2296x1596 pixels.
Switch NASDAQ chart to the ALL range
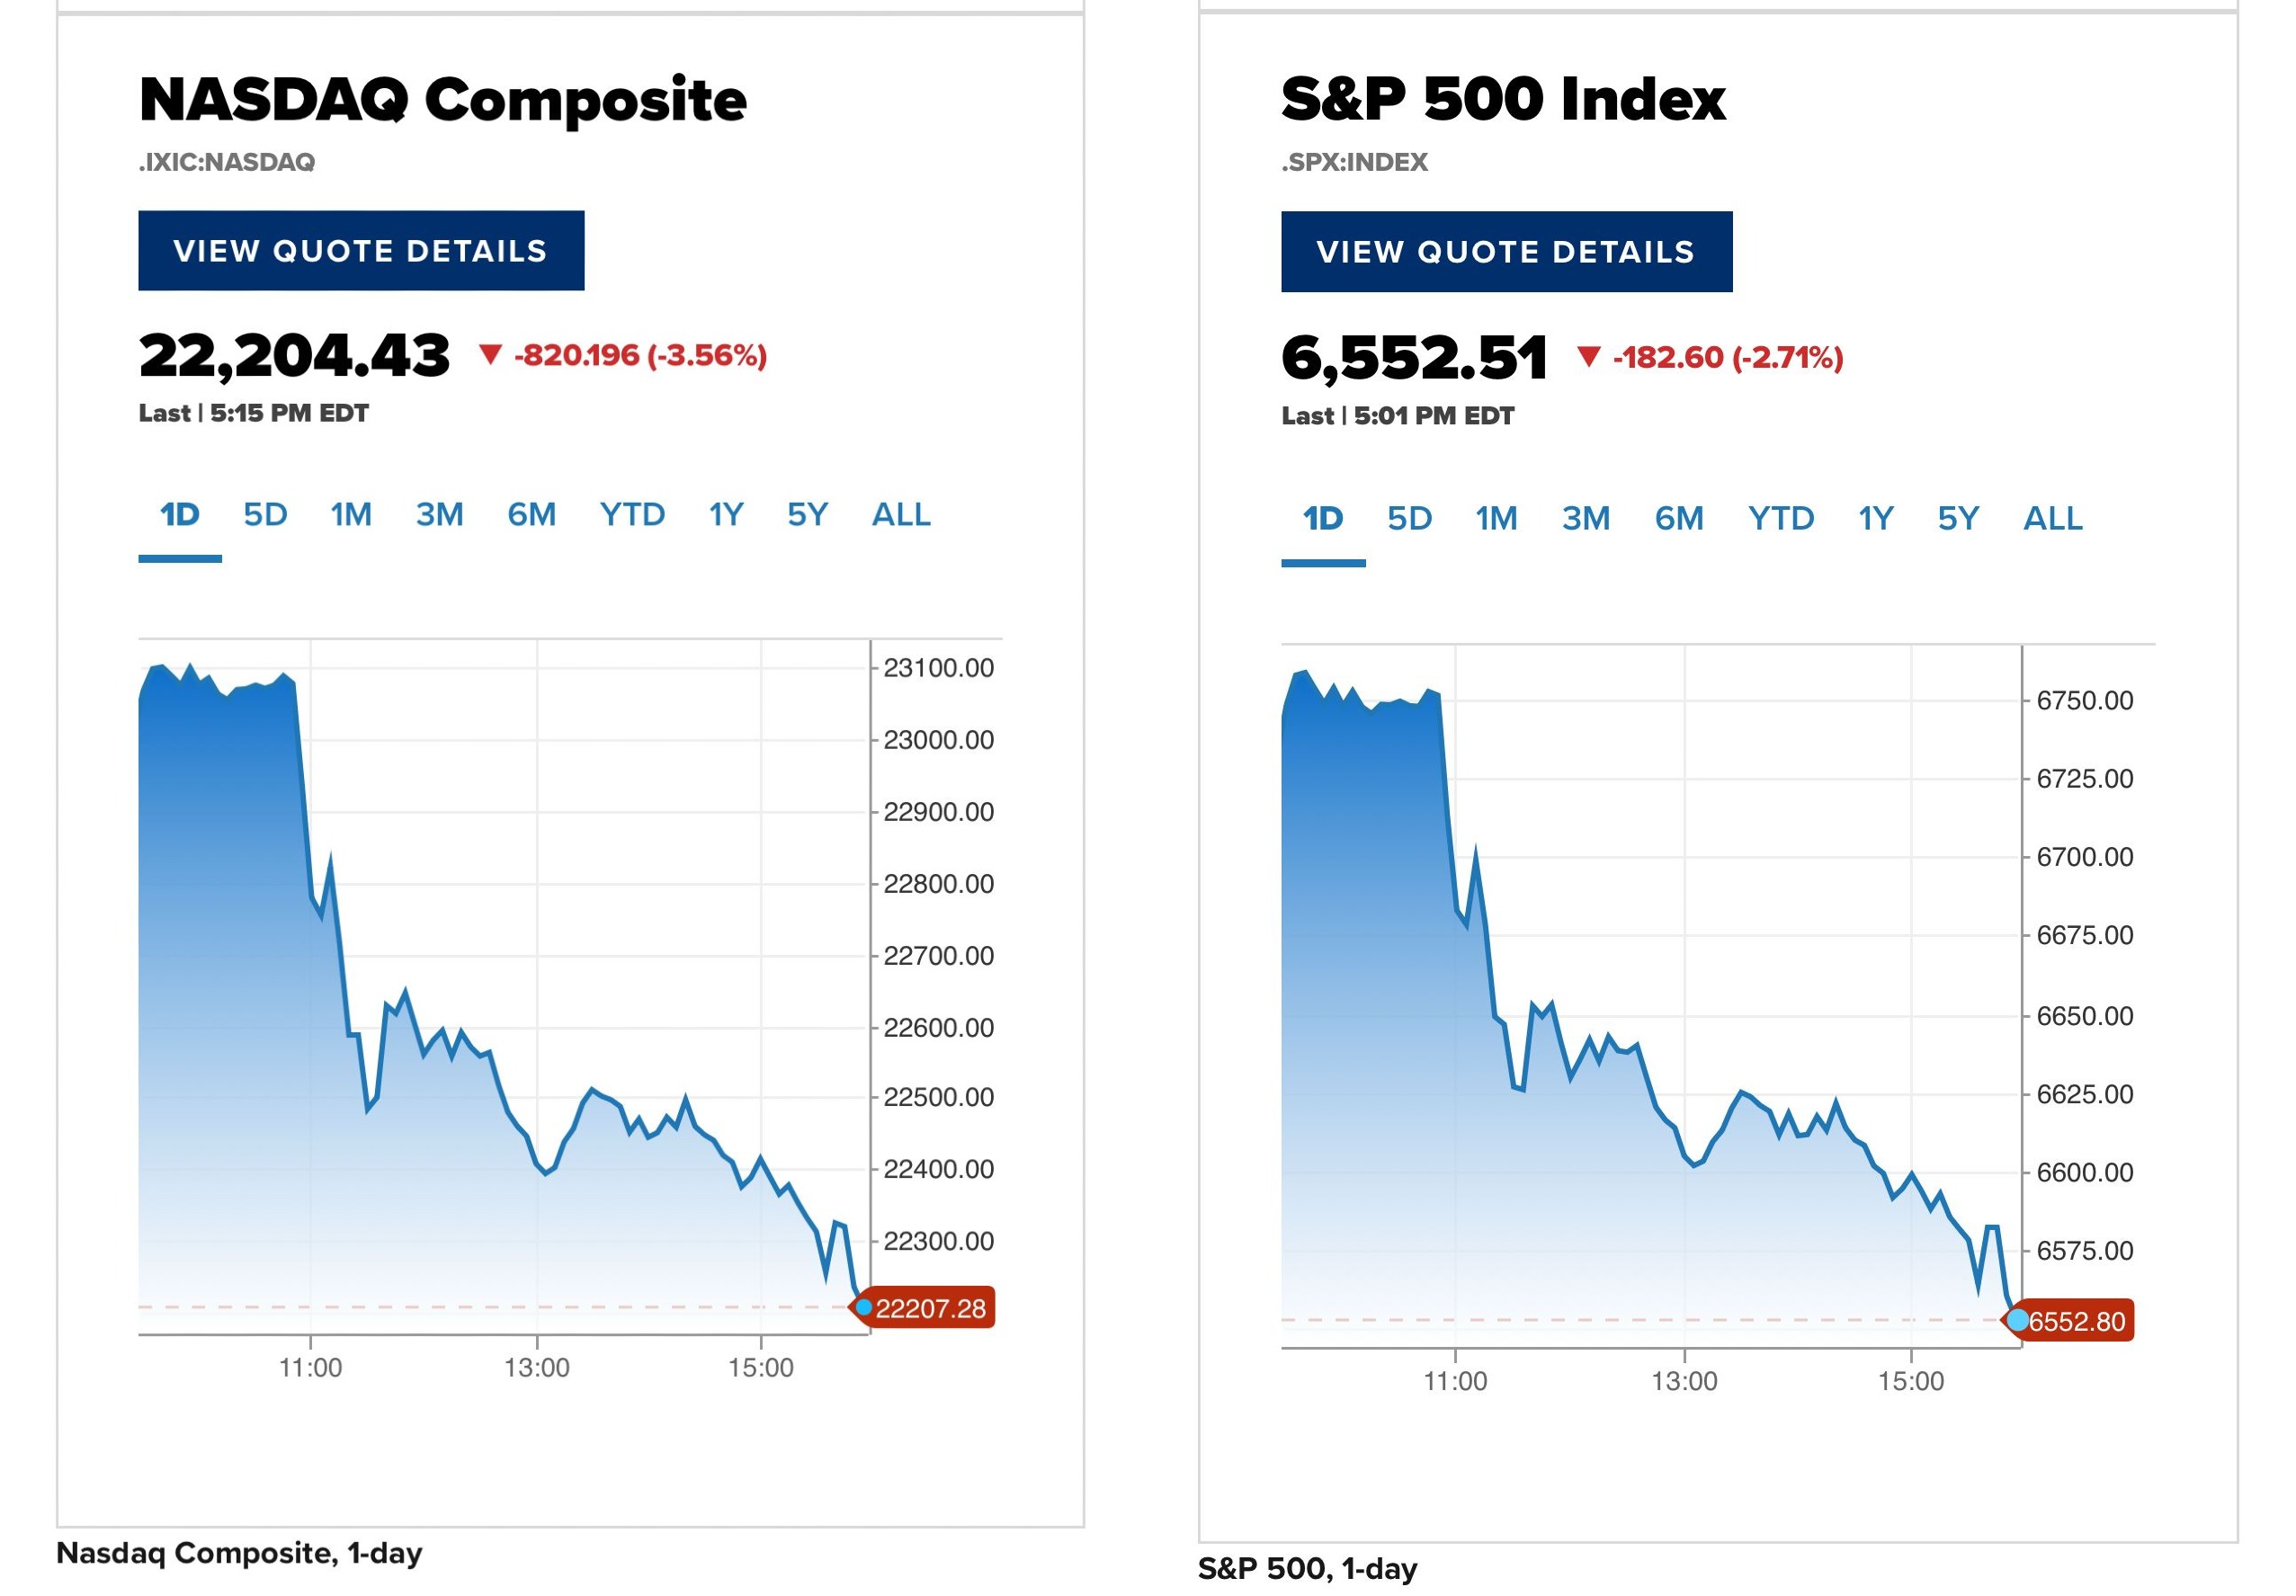[903, 514]
